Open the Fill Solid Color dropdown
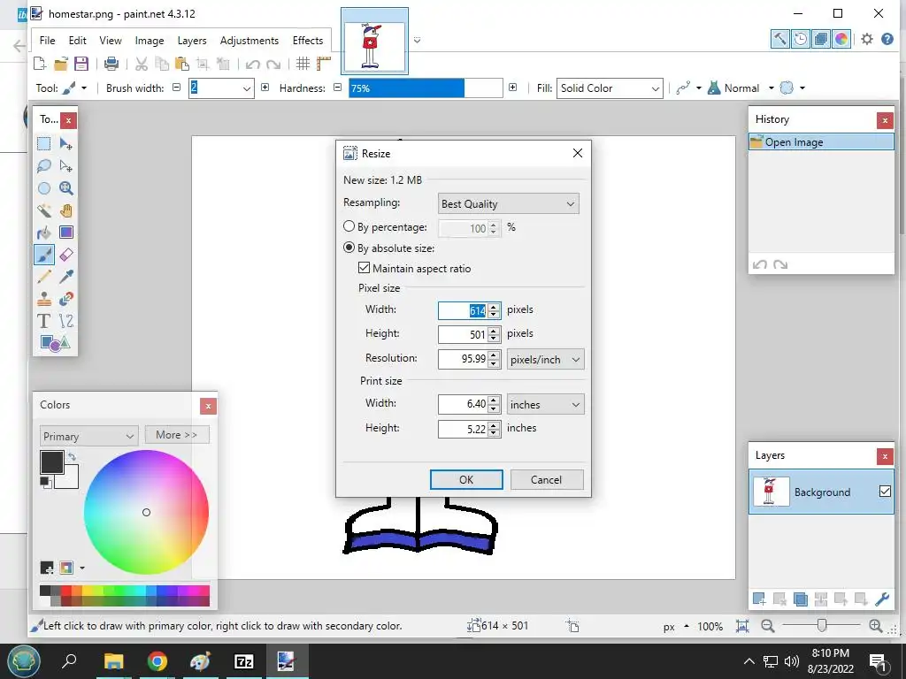The image size is (906, 679). tap(610, 88)
